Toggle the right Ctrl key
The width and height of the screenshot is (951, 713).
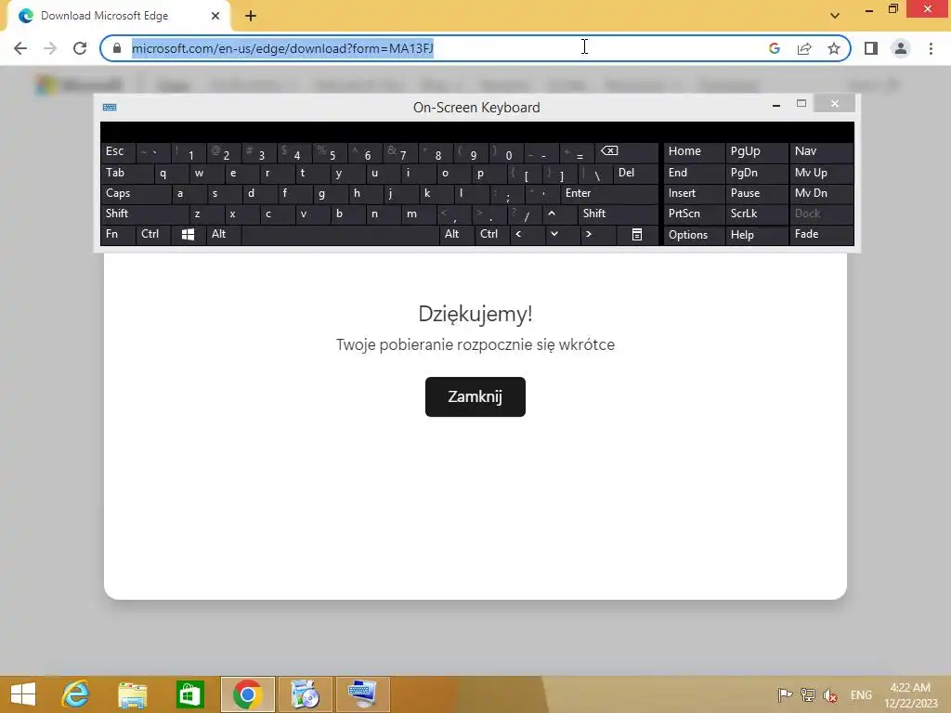[x=492, y=234]
